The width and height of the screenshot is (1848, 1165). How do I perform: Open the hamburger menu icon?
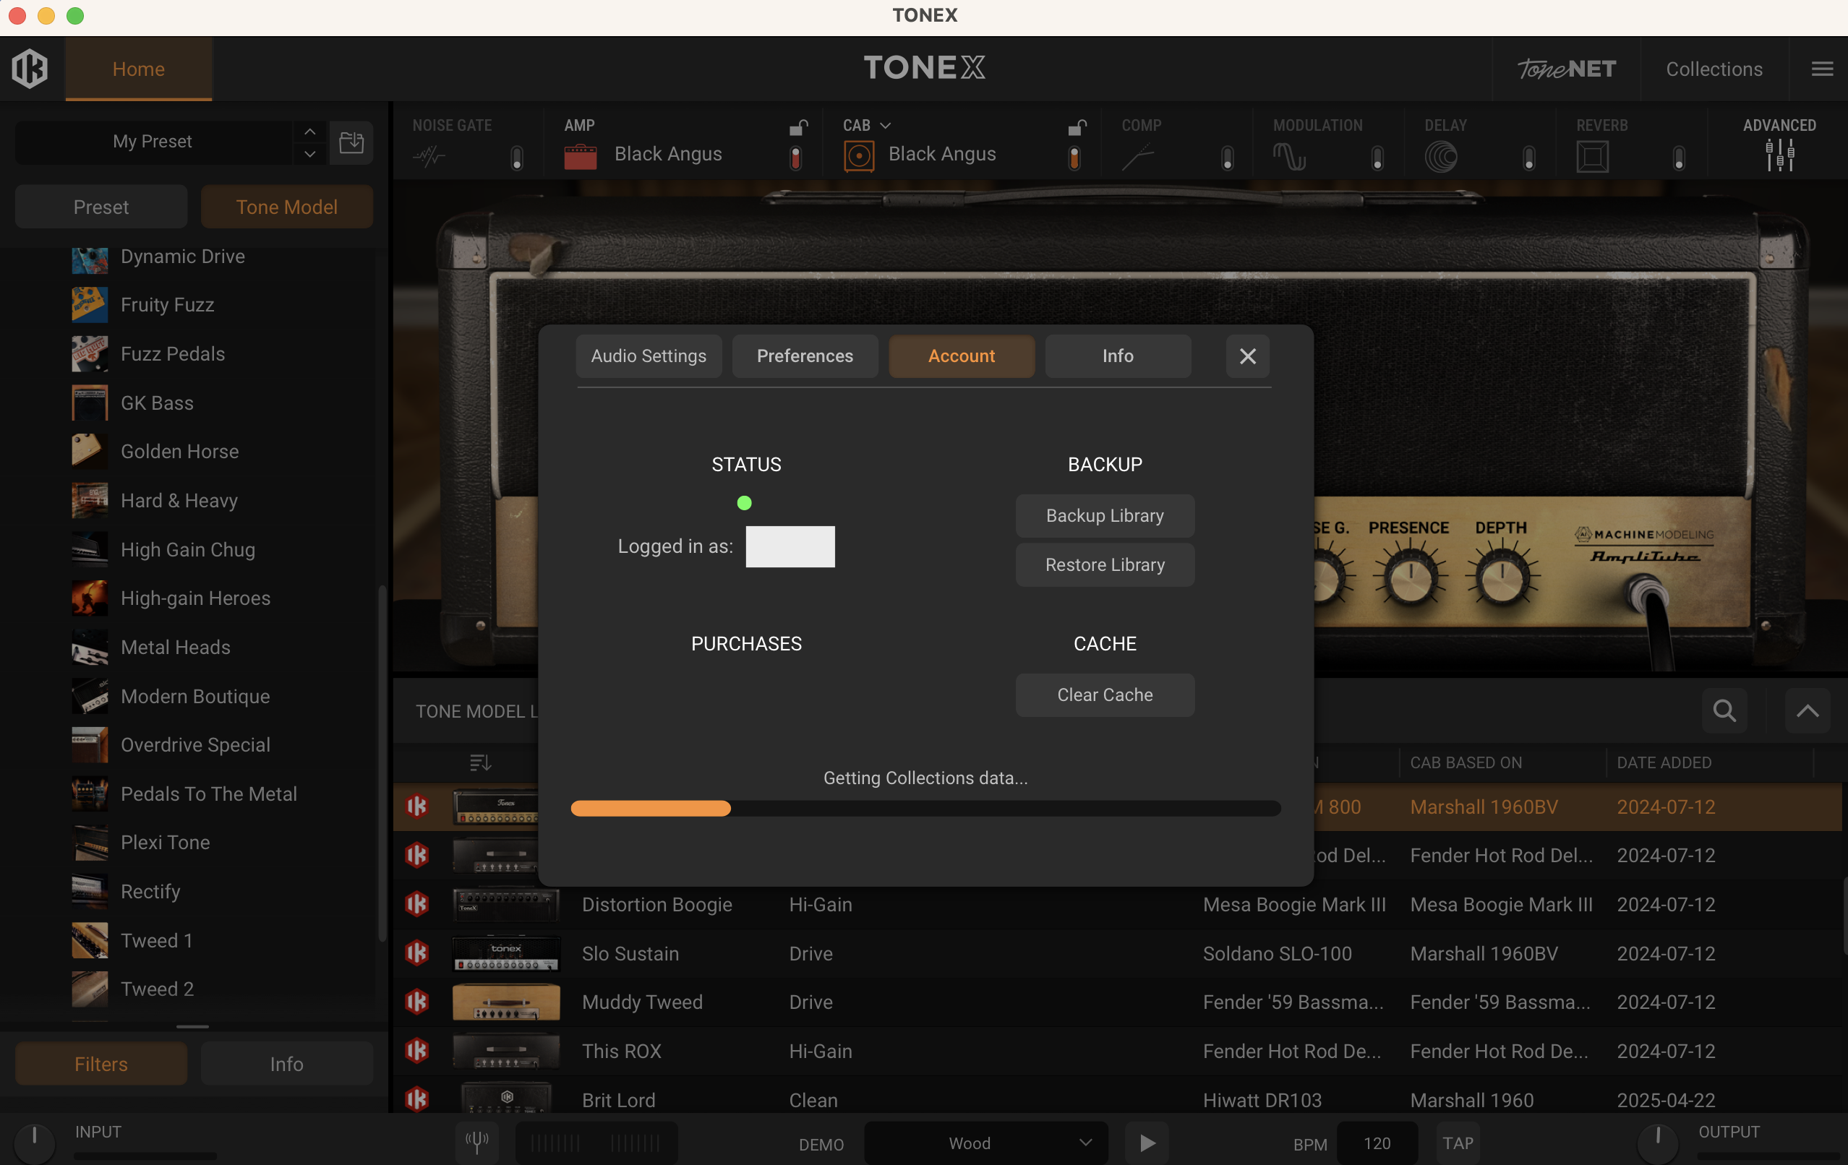coord(1822,69)
